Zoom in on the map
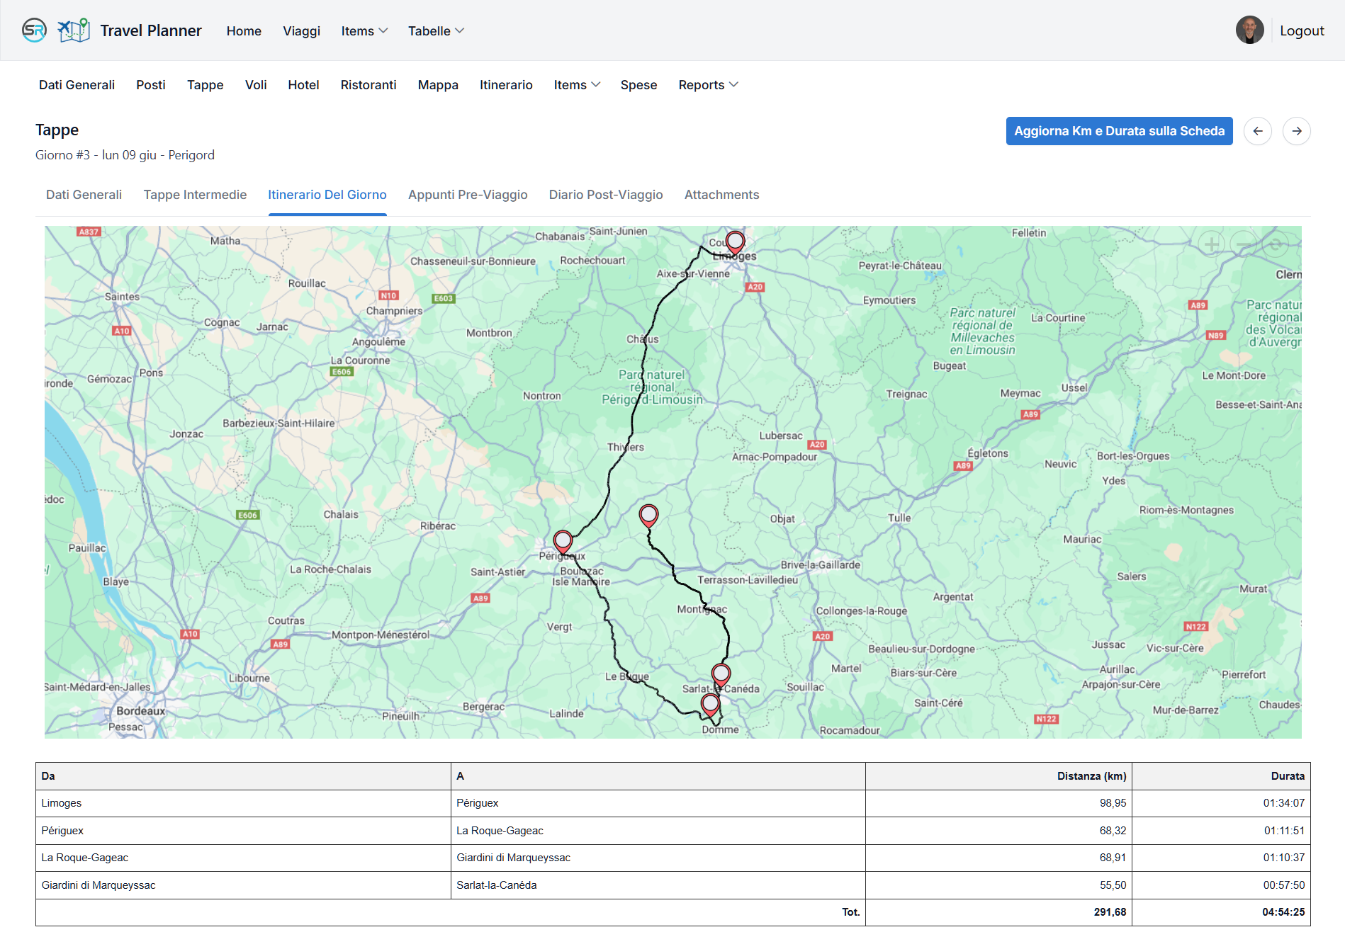Screen dimensions: 1345x932 tap(1212, 245)
